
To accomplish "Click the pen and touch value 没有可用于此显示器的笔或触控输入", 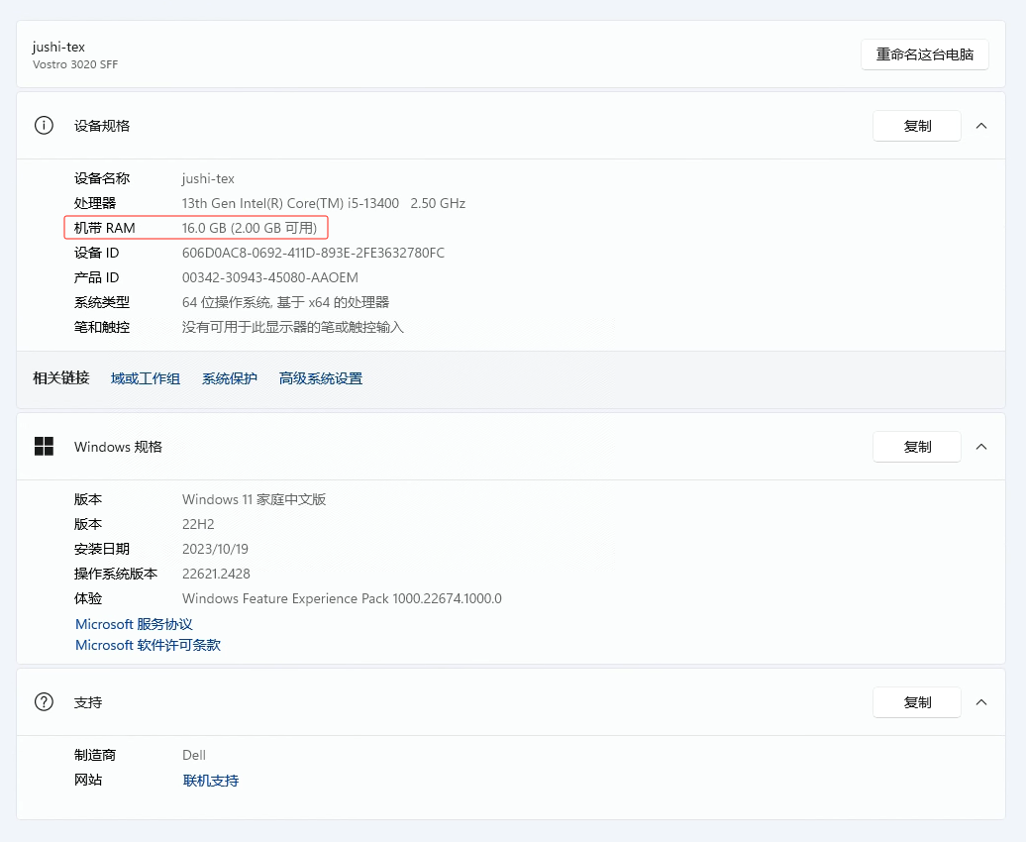I will (x=293, y=327).
